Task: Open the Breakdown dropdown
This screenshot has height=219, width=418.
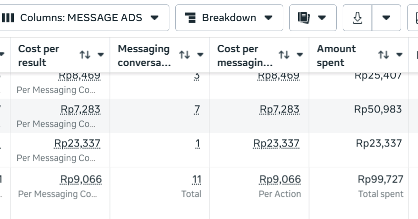Action: (229, 18)
